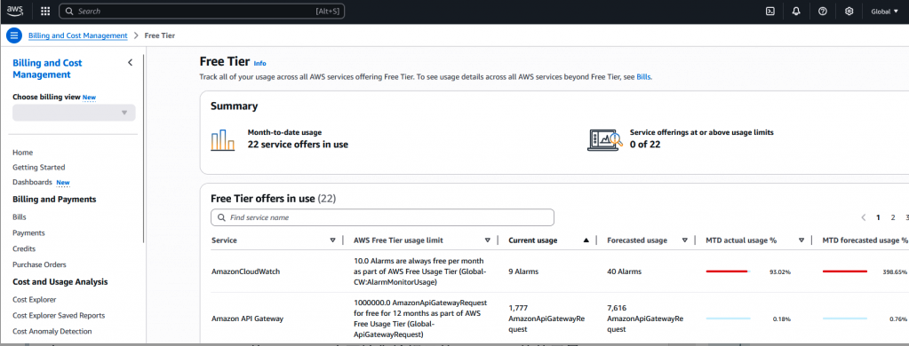Open the settings gear icon

tap(849, 11)
